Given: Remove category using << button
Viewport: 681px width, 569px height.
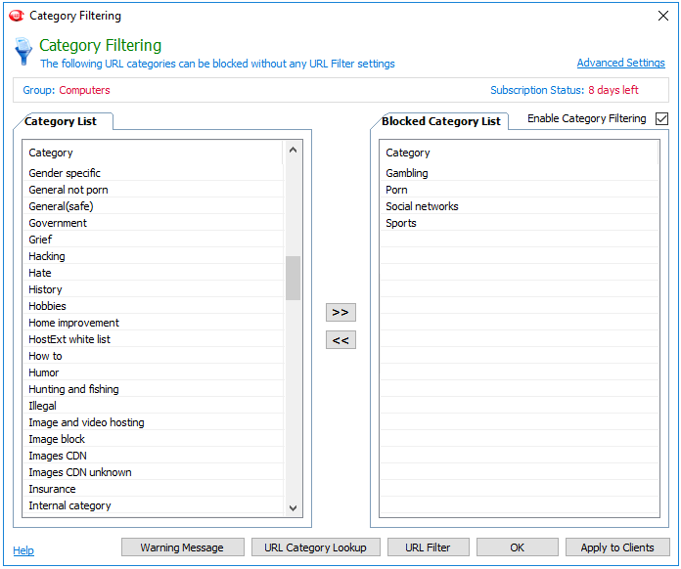Looking at the screenshot, I should 340,340.
